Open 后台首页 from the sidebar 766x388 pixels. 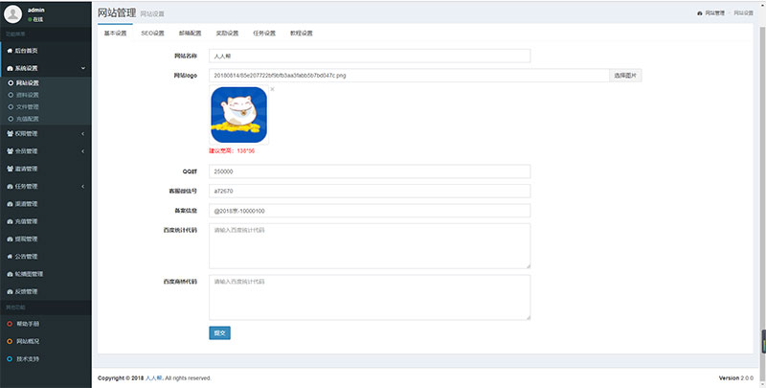pos(27,49)
